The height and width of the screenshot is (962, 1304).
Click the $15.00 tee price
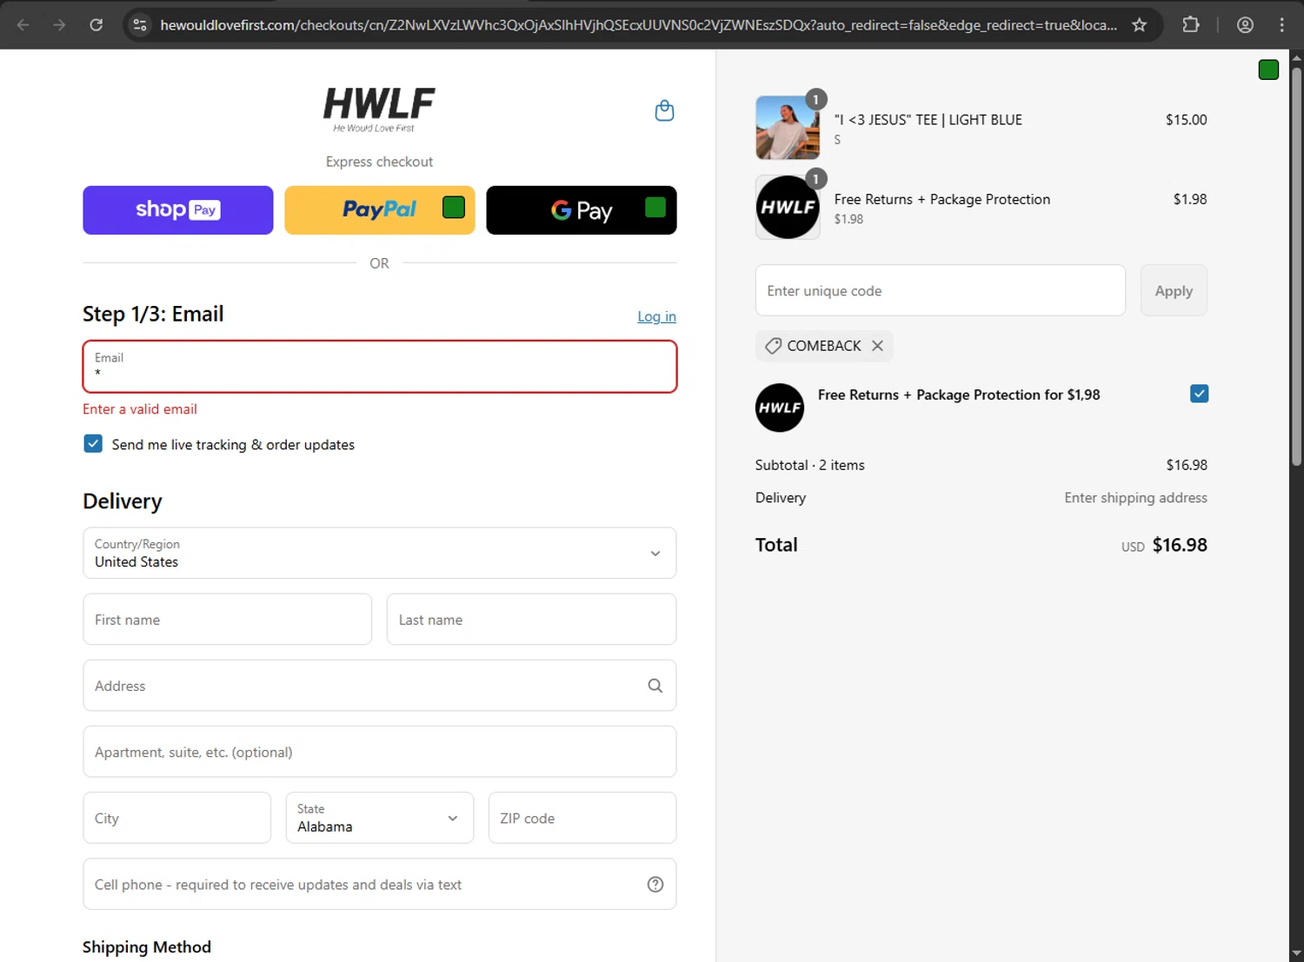[1187, 120]
